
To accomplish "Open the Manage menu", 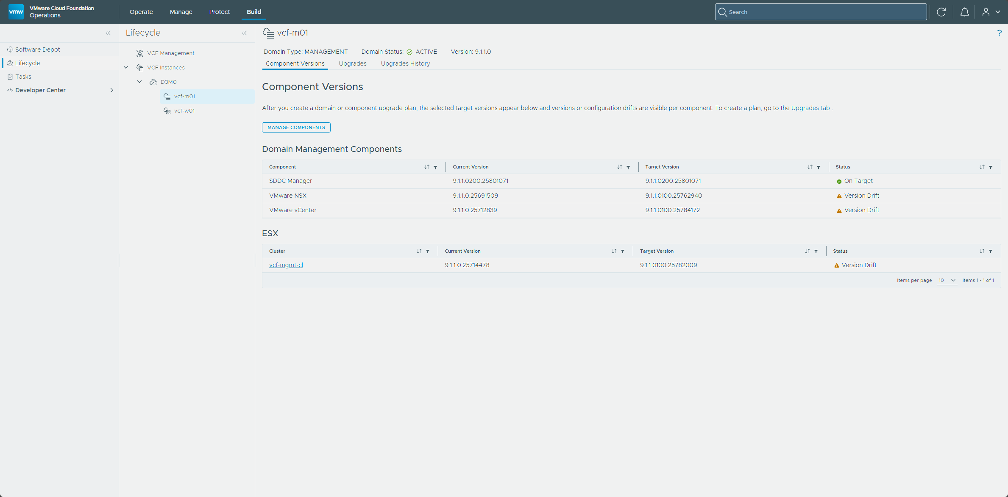I will (x=181, y=12).
